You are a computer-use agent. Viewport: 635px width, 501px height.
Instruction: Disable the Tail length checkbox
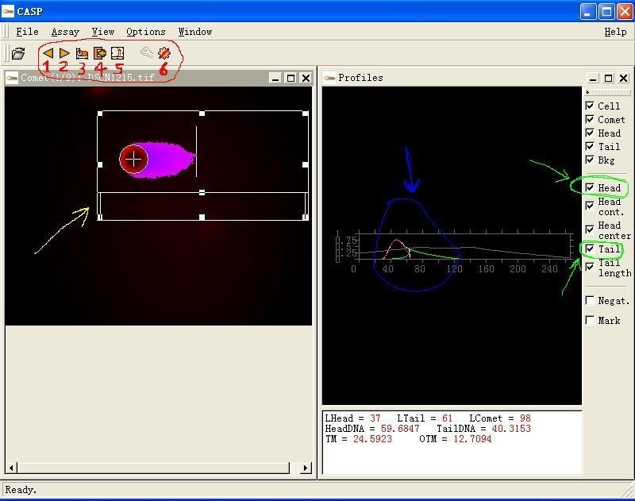pos(590,268)
